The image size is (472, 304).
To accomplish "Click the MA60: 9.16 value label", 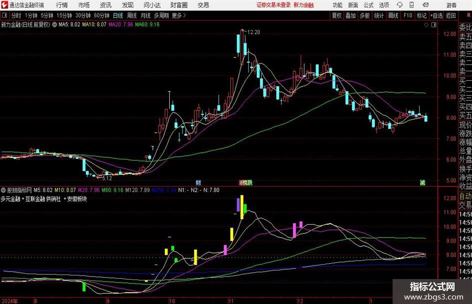I will (147, 24).
